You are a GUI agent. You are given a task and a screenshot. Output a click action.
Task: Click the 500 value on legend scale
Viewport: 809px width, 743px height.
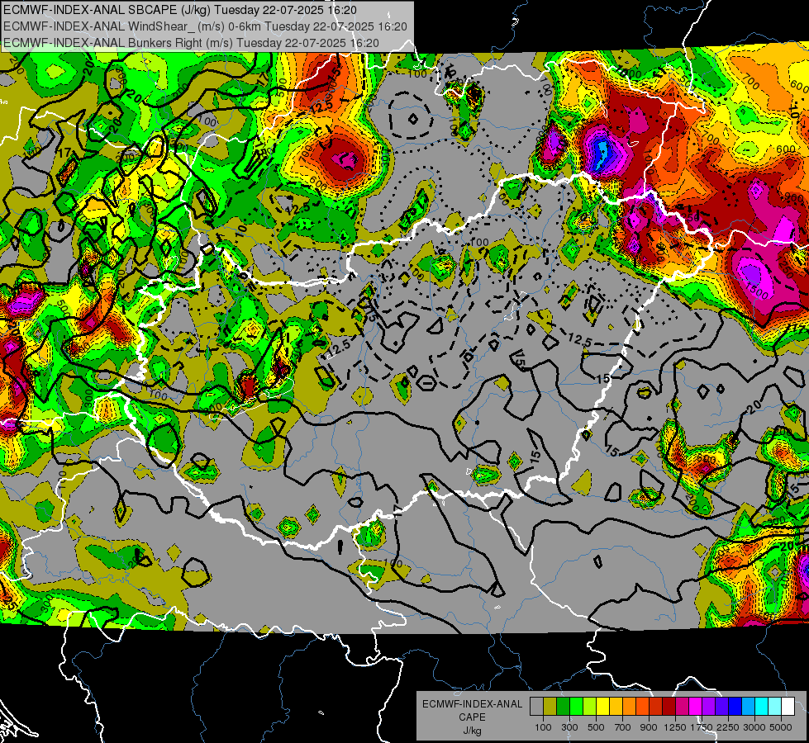coord(596,727)
